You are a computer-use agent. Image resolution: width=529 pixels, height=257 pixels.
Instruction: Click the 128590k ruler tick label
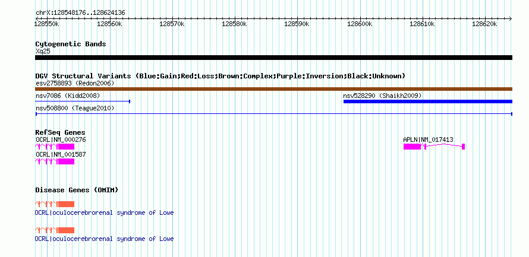297,24
